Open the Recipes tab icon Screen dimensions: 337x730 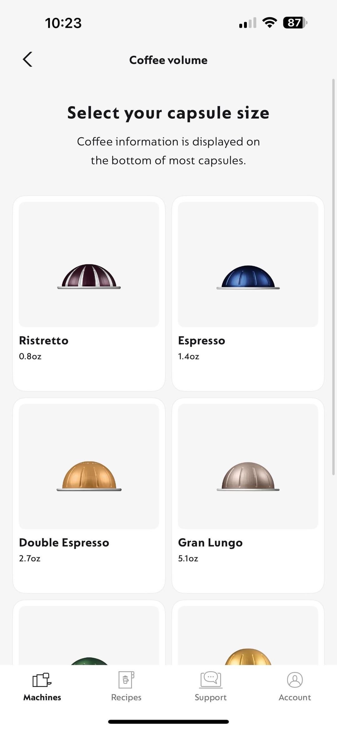126,680
